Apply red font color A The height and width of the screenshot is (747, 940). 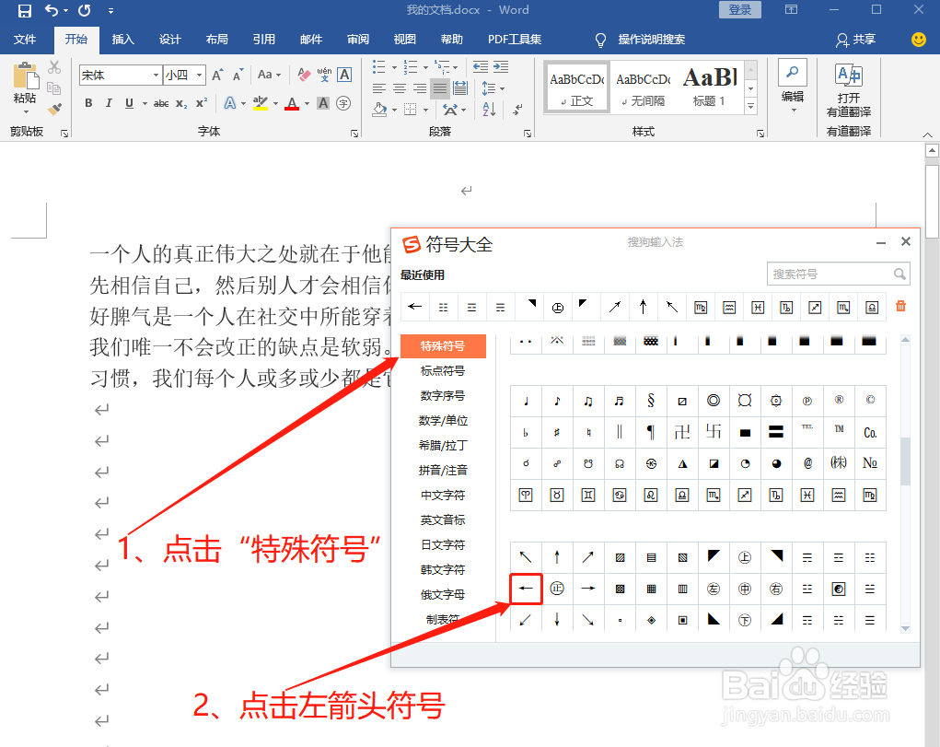pos(292,103)
